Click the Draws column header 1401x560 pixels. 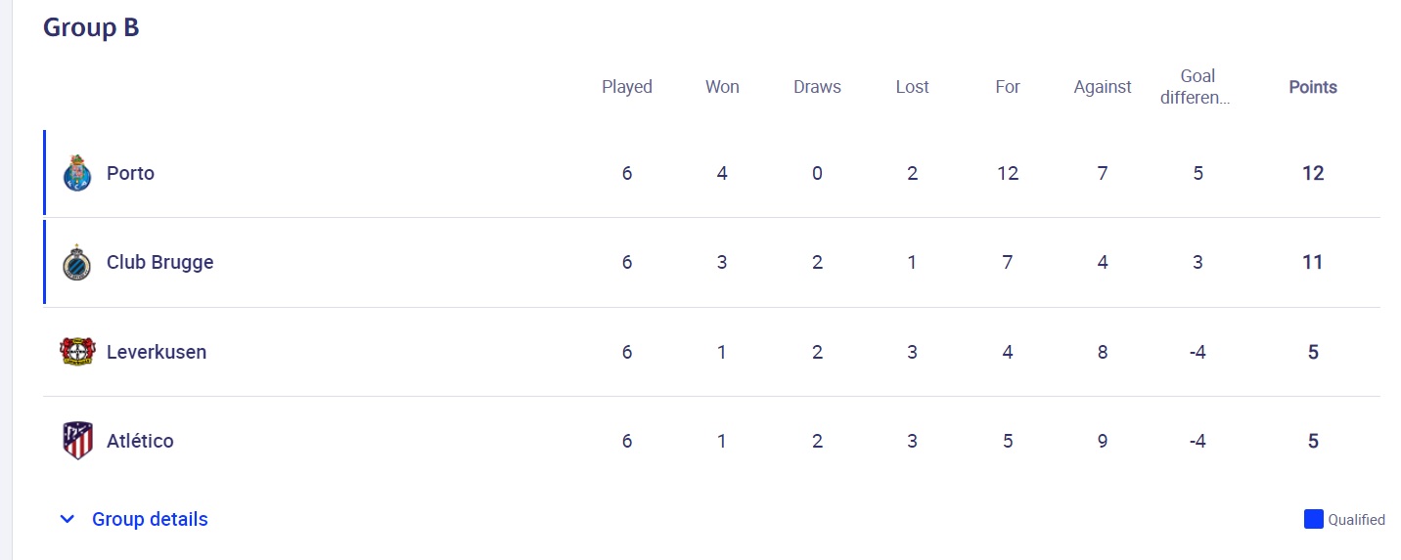pos(817,87)
